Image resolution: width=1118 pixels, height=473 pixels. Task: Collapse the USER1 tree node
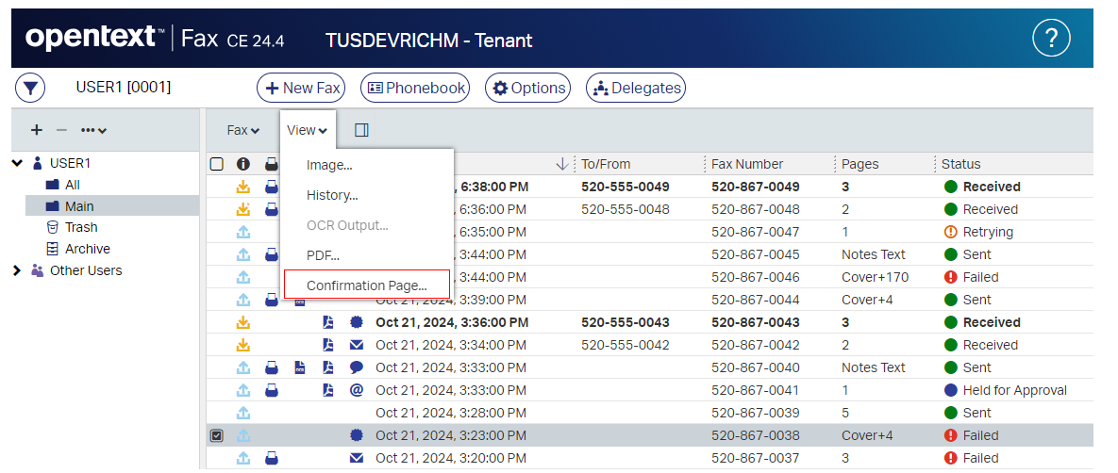(x=17, y=163)
